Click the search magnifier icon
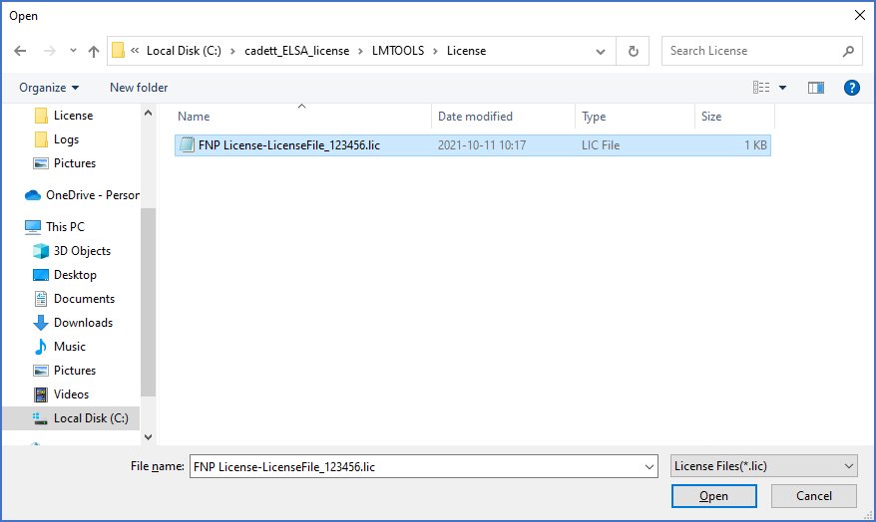Screen dimensions: 876x522 (x=849, y=52)
